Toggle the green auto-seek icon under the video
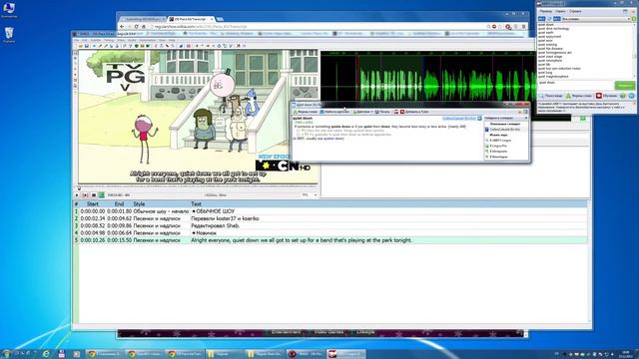Viewport: 639px width, 359px height. [x=102, y=195]
